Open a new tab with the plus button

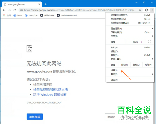coord(46,4)
